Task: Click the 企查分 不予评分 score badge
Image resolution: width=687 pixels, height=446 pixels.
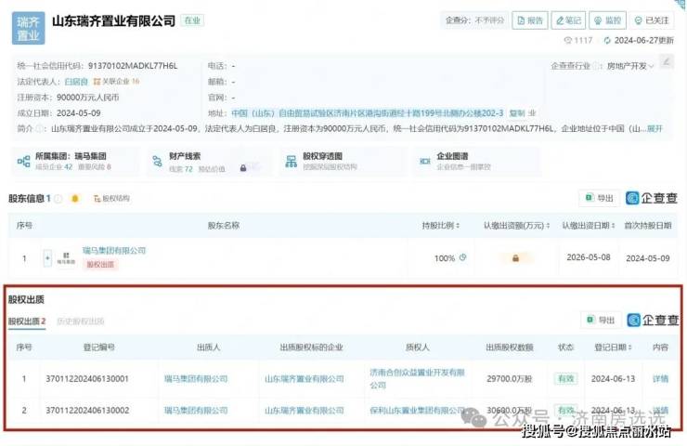Action: (474, 20)
